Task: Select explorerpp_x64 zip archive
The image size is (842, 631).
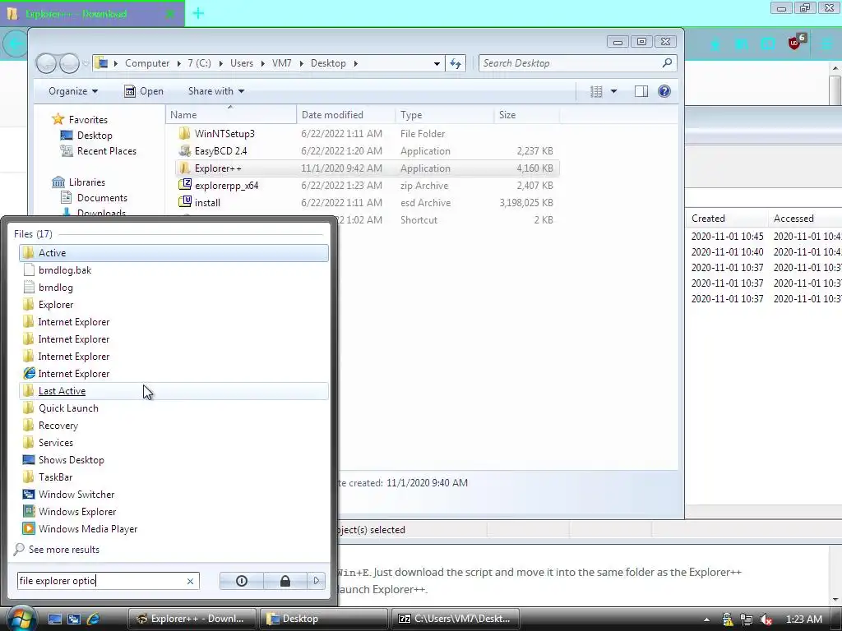Action: click(x=226, y=185)
